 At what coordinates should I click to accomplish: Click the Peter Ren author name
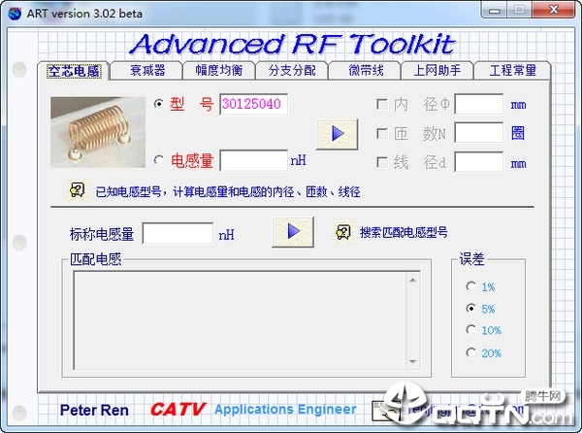pos(94,411)
